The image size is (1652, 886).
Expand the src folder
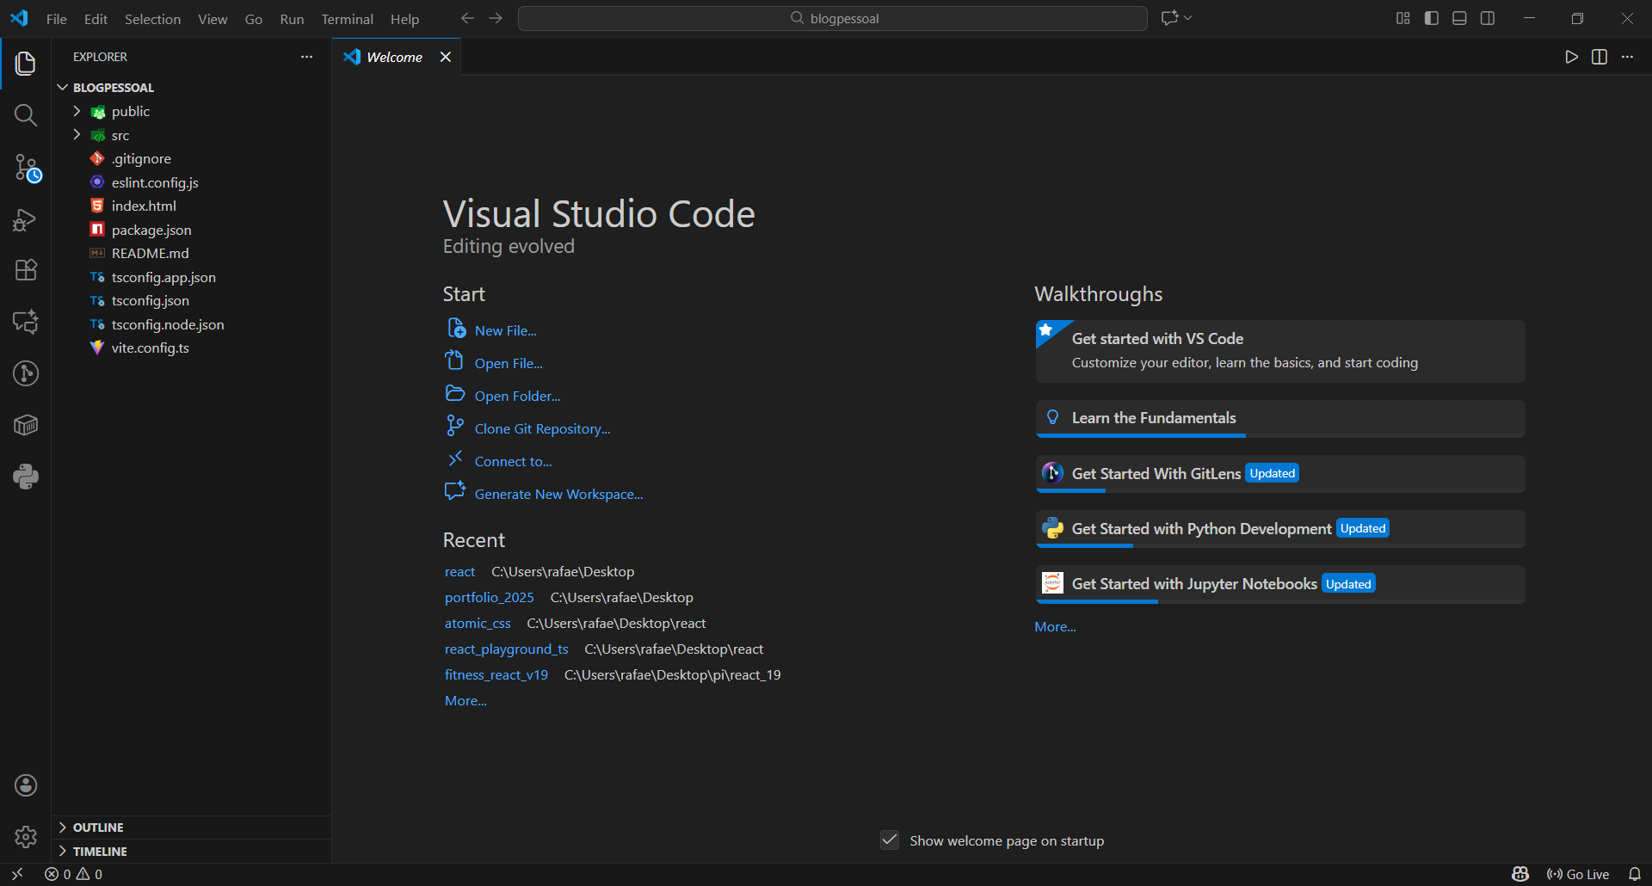point(120,135)
